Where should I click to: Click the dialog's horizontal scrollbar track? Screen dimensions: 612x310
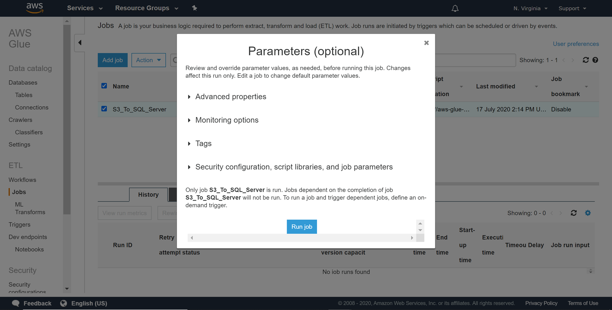point(301,238)
